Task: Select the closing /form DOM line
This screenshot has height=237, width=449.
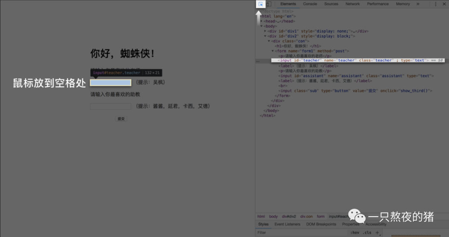Action: pyautogui.click(x=282, y=96)
